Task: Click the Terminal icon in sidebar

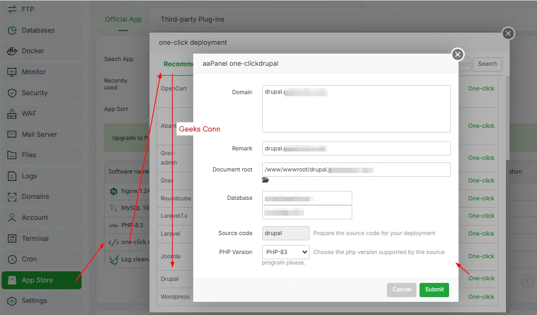Action: (x=12, y=239)
